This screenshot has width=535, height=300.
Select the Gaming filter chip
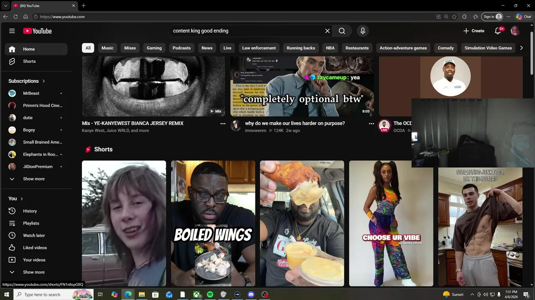tap(154, 48)
